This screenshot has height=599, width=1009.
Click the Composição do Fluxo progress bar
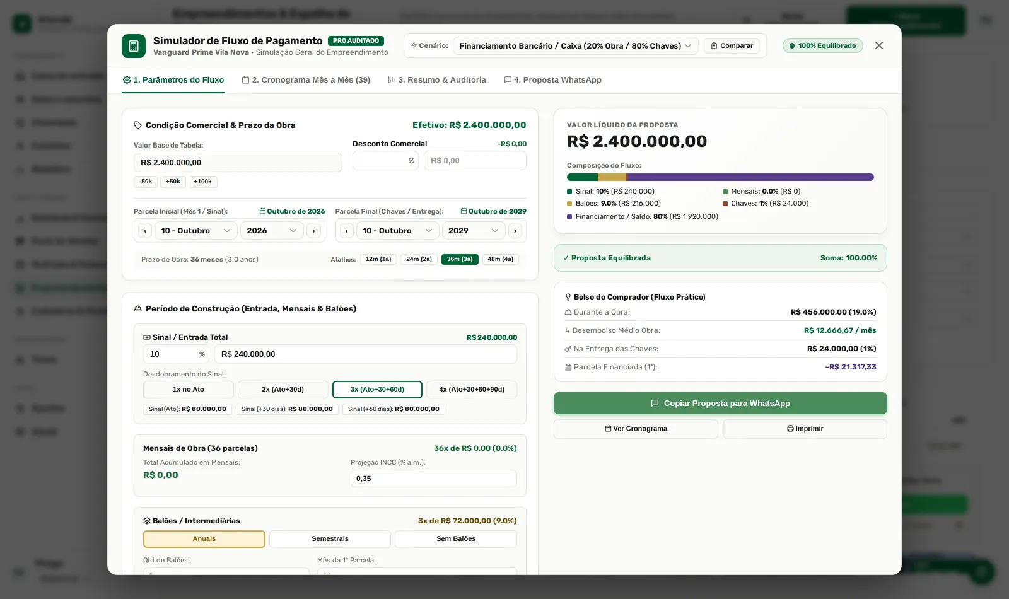coord(720,177)
